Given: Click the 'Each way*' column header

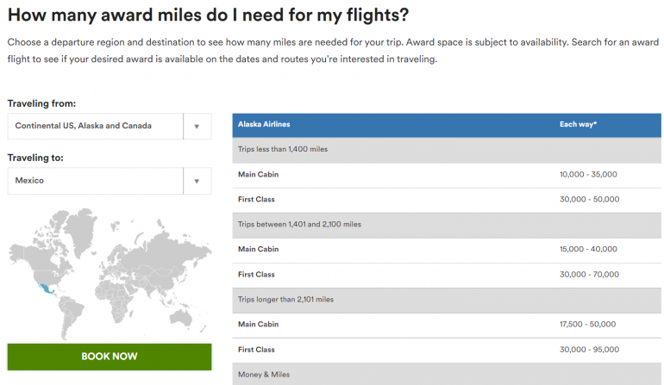Looking at the screenshot, I should point(578,125).
